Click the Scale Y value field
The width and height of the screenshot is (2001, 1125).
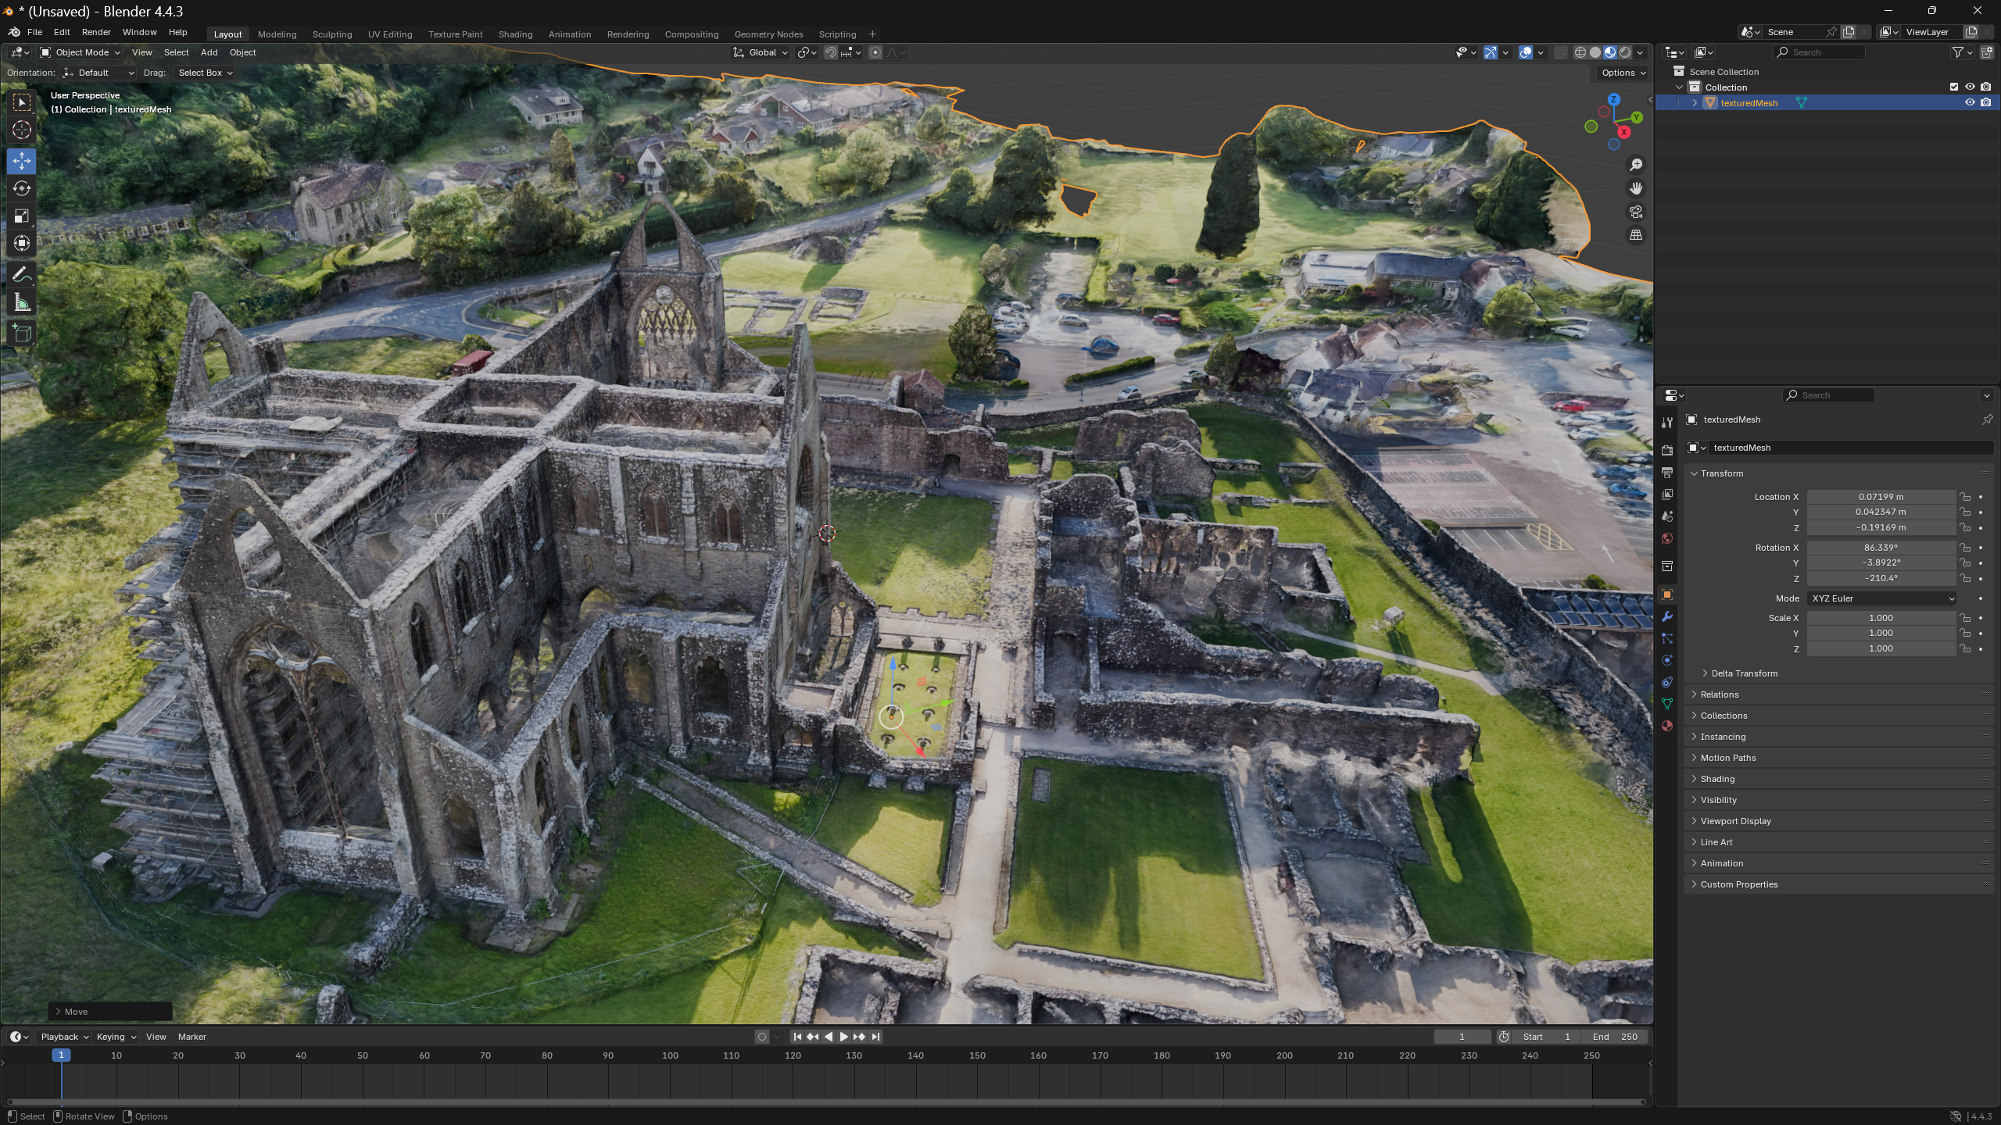pyautogui.click(x=1881, y=633)
